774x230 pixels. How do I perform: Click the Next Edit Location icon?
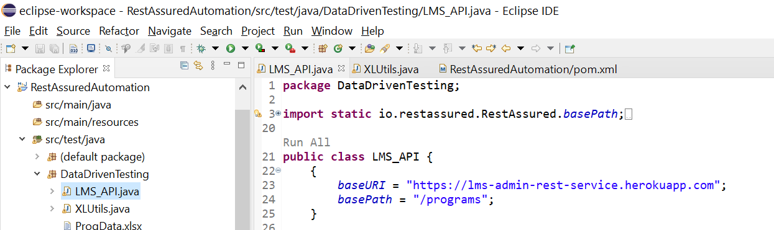pos(491,48)
